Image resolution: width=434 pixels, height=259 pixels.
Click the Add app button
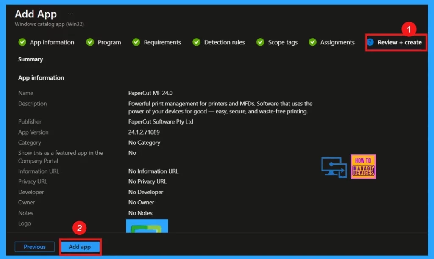[80, 247]
